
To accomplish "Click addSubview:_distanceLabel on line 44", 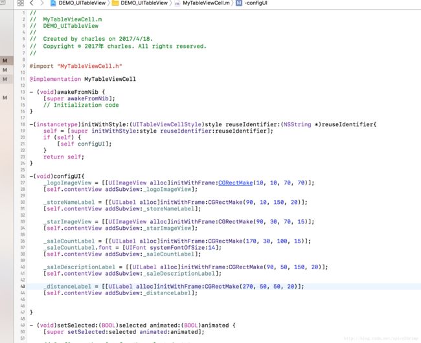I will (x=150, y=293).
